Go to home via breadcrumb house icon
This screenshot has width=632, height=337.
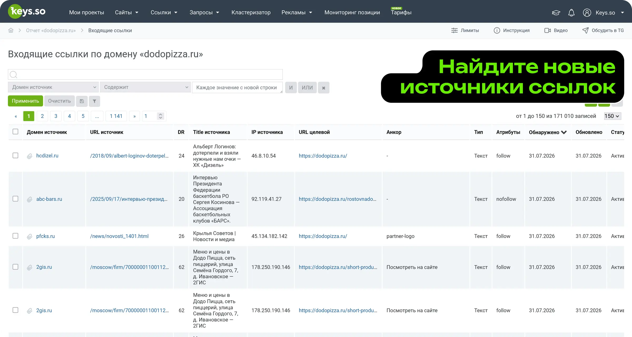click(11, 30)
